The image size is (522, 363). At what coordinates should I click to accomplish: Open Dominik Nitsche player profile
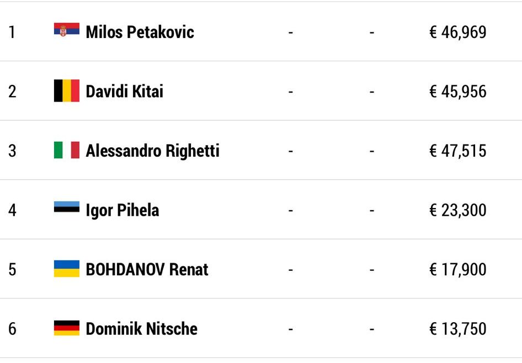point(141,329)
